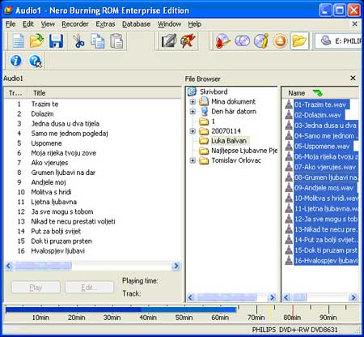This screenshot has height=337, width=364.
Task: Select the folder named 1
Action: pyautogui.click(x=213, y=122)
